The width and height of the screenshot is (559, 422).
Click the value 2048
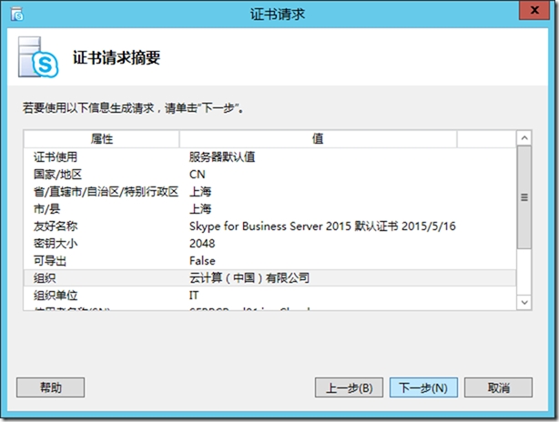202,243
